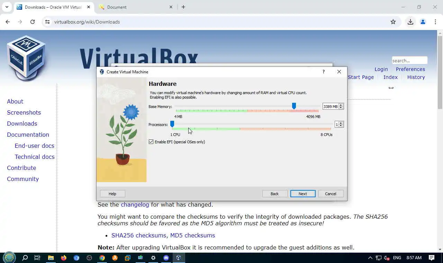Viewport: 443px width, 263px height.
Task: Open the SHA256 checksums link
Action: (x=139, y=235)
